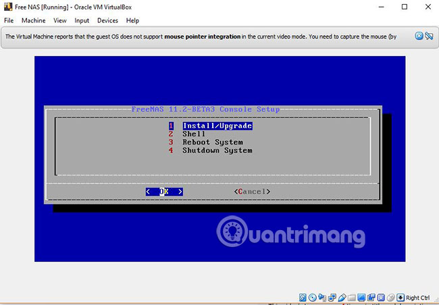Click the don't-show-again notification icon
The image size is (439, 305).
429,36
